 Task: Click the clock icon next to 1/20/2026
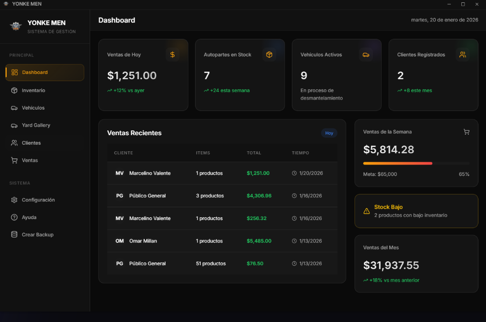(295, 173)
